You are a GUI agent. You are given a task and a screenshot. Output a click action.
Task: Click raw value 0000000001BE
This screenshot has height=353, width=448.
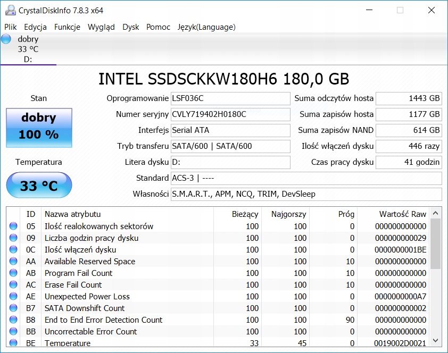click(x=400, y=250)
